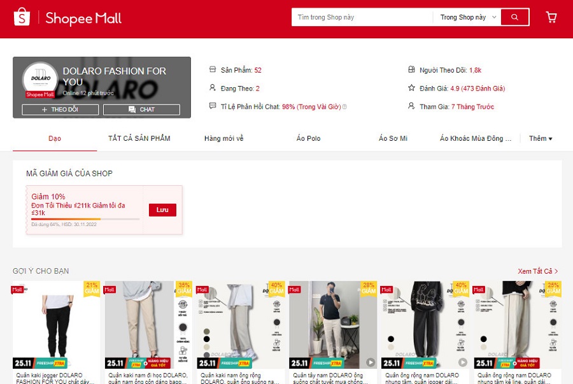
Task: Click the products count icon beside Sản Phẩm
Action: 213,70
